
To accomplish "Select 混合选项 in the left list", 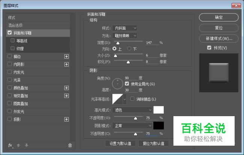I will click(38, 25).
